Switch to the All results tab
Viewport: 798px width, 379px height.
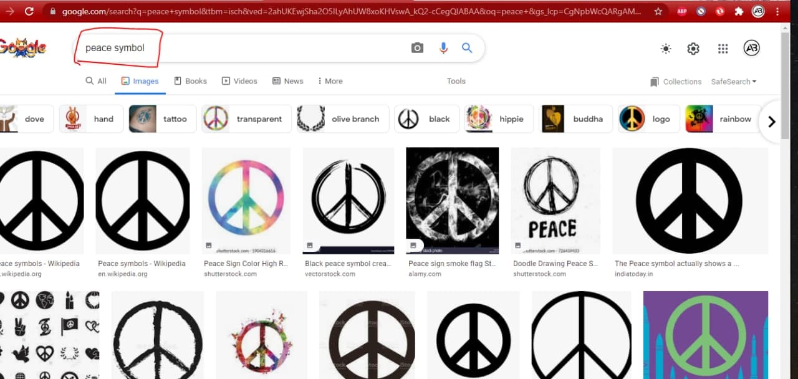(x=96, y=81)
